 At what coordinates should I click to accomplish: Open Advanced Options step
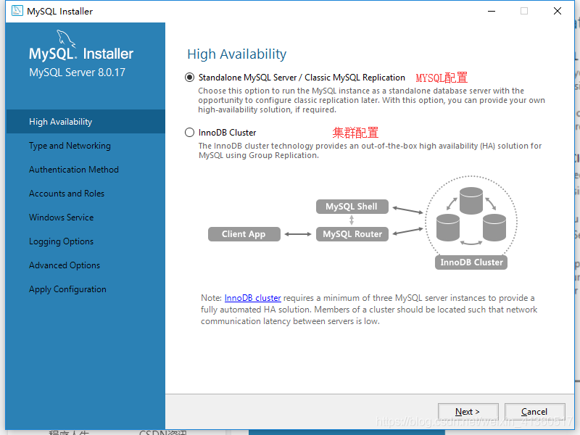tap(65, 265)
